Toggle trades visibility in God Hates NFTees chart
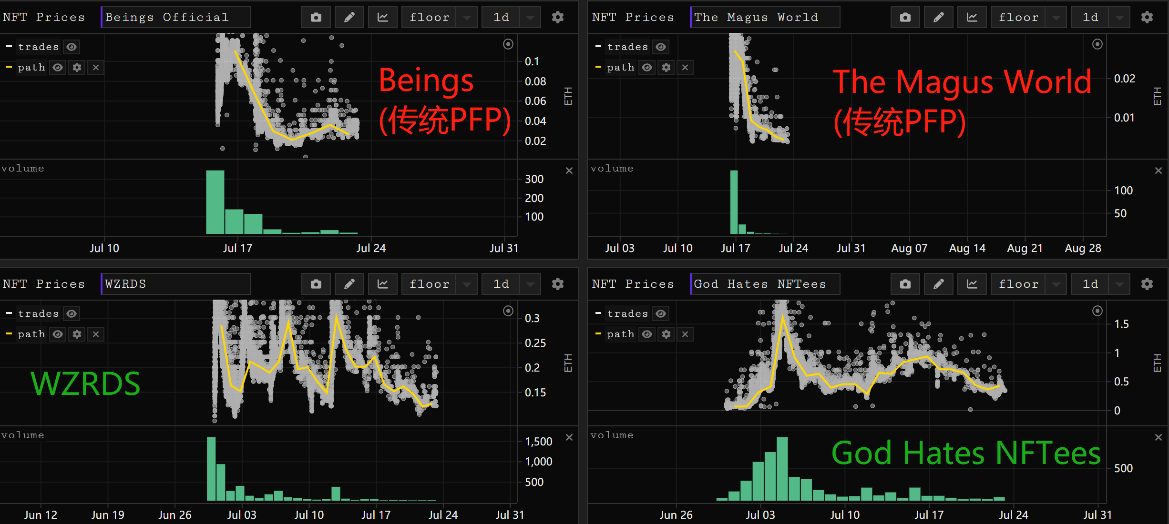This screenshot has width=1169, height=524. click(661, 314)
